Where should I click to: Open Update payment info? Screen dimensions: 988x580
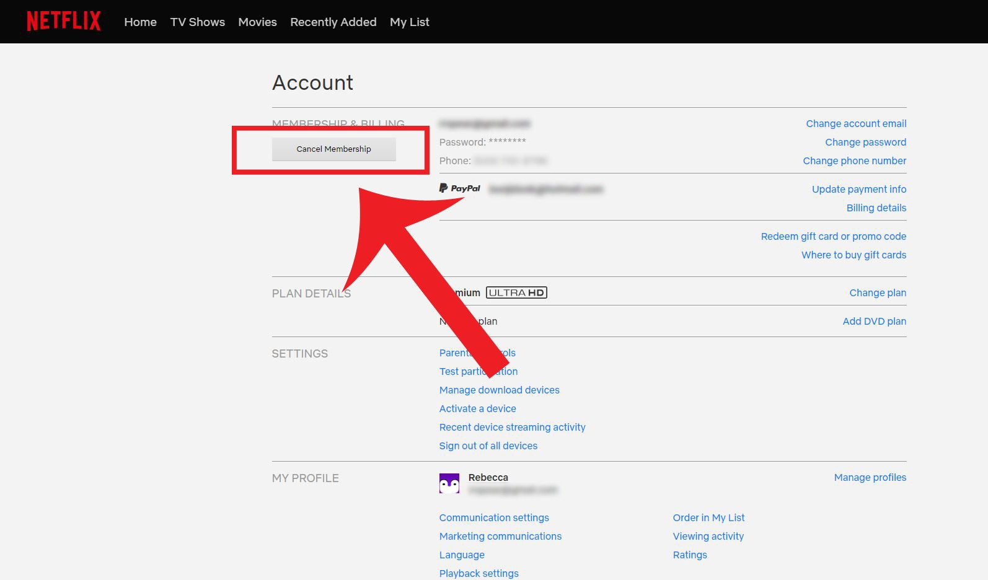tap(859, 190)
